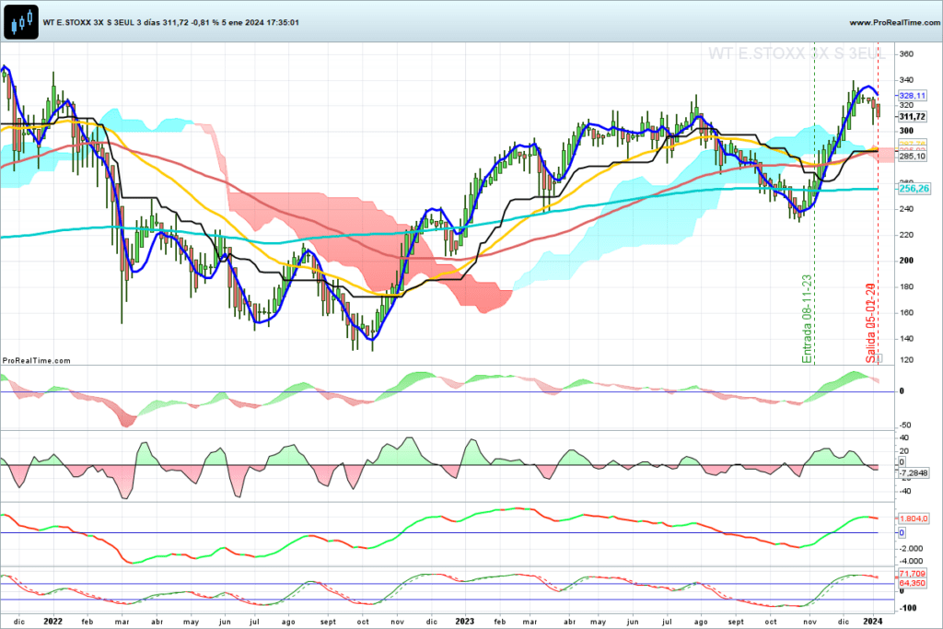The image size is (943, 629).
Task: Click the 180 price axis label
Action: (906, 286)
